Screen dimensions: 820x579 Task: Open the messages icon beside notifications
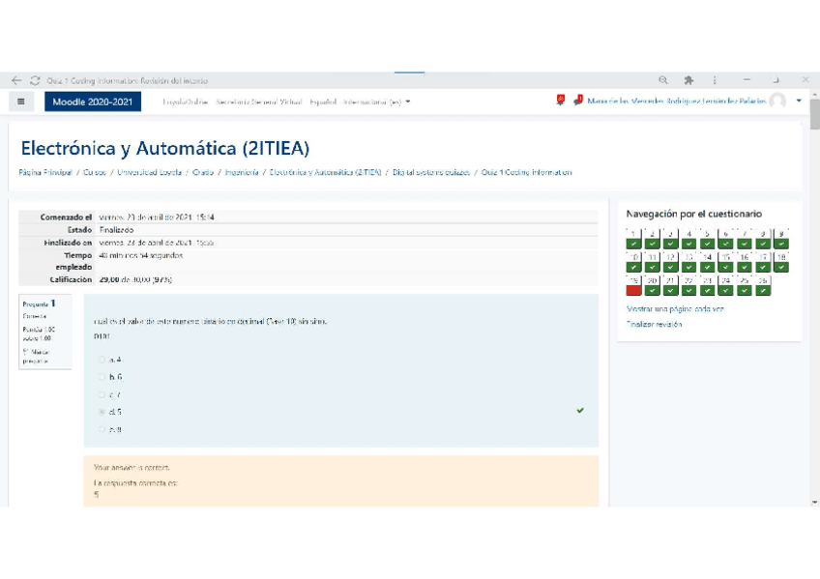point(577,101)
